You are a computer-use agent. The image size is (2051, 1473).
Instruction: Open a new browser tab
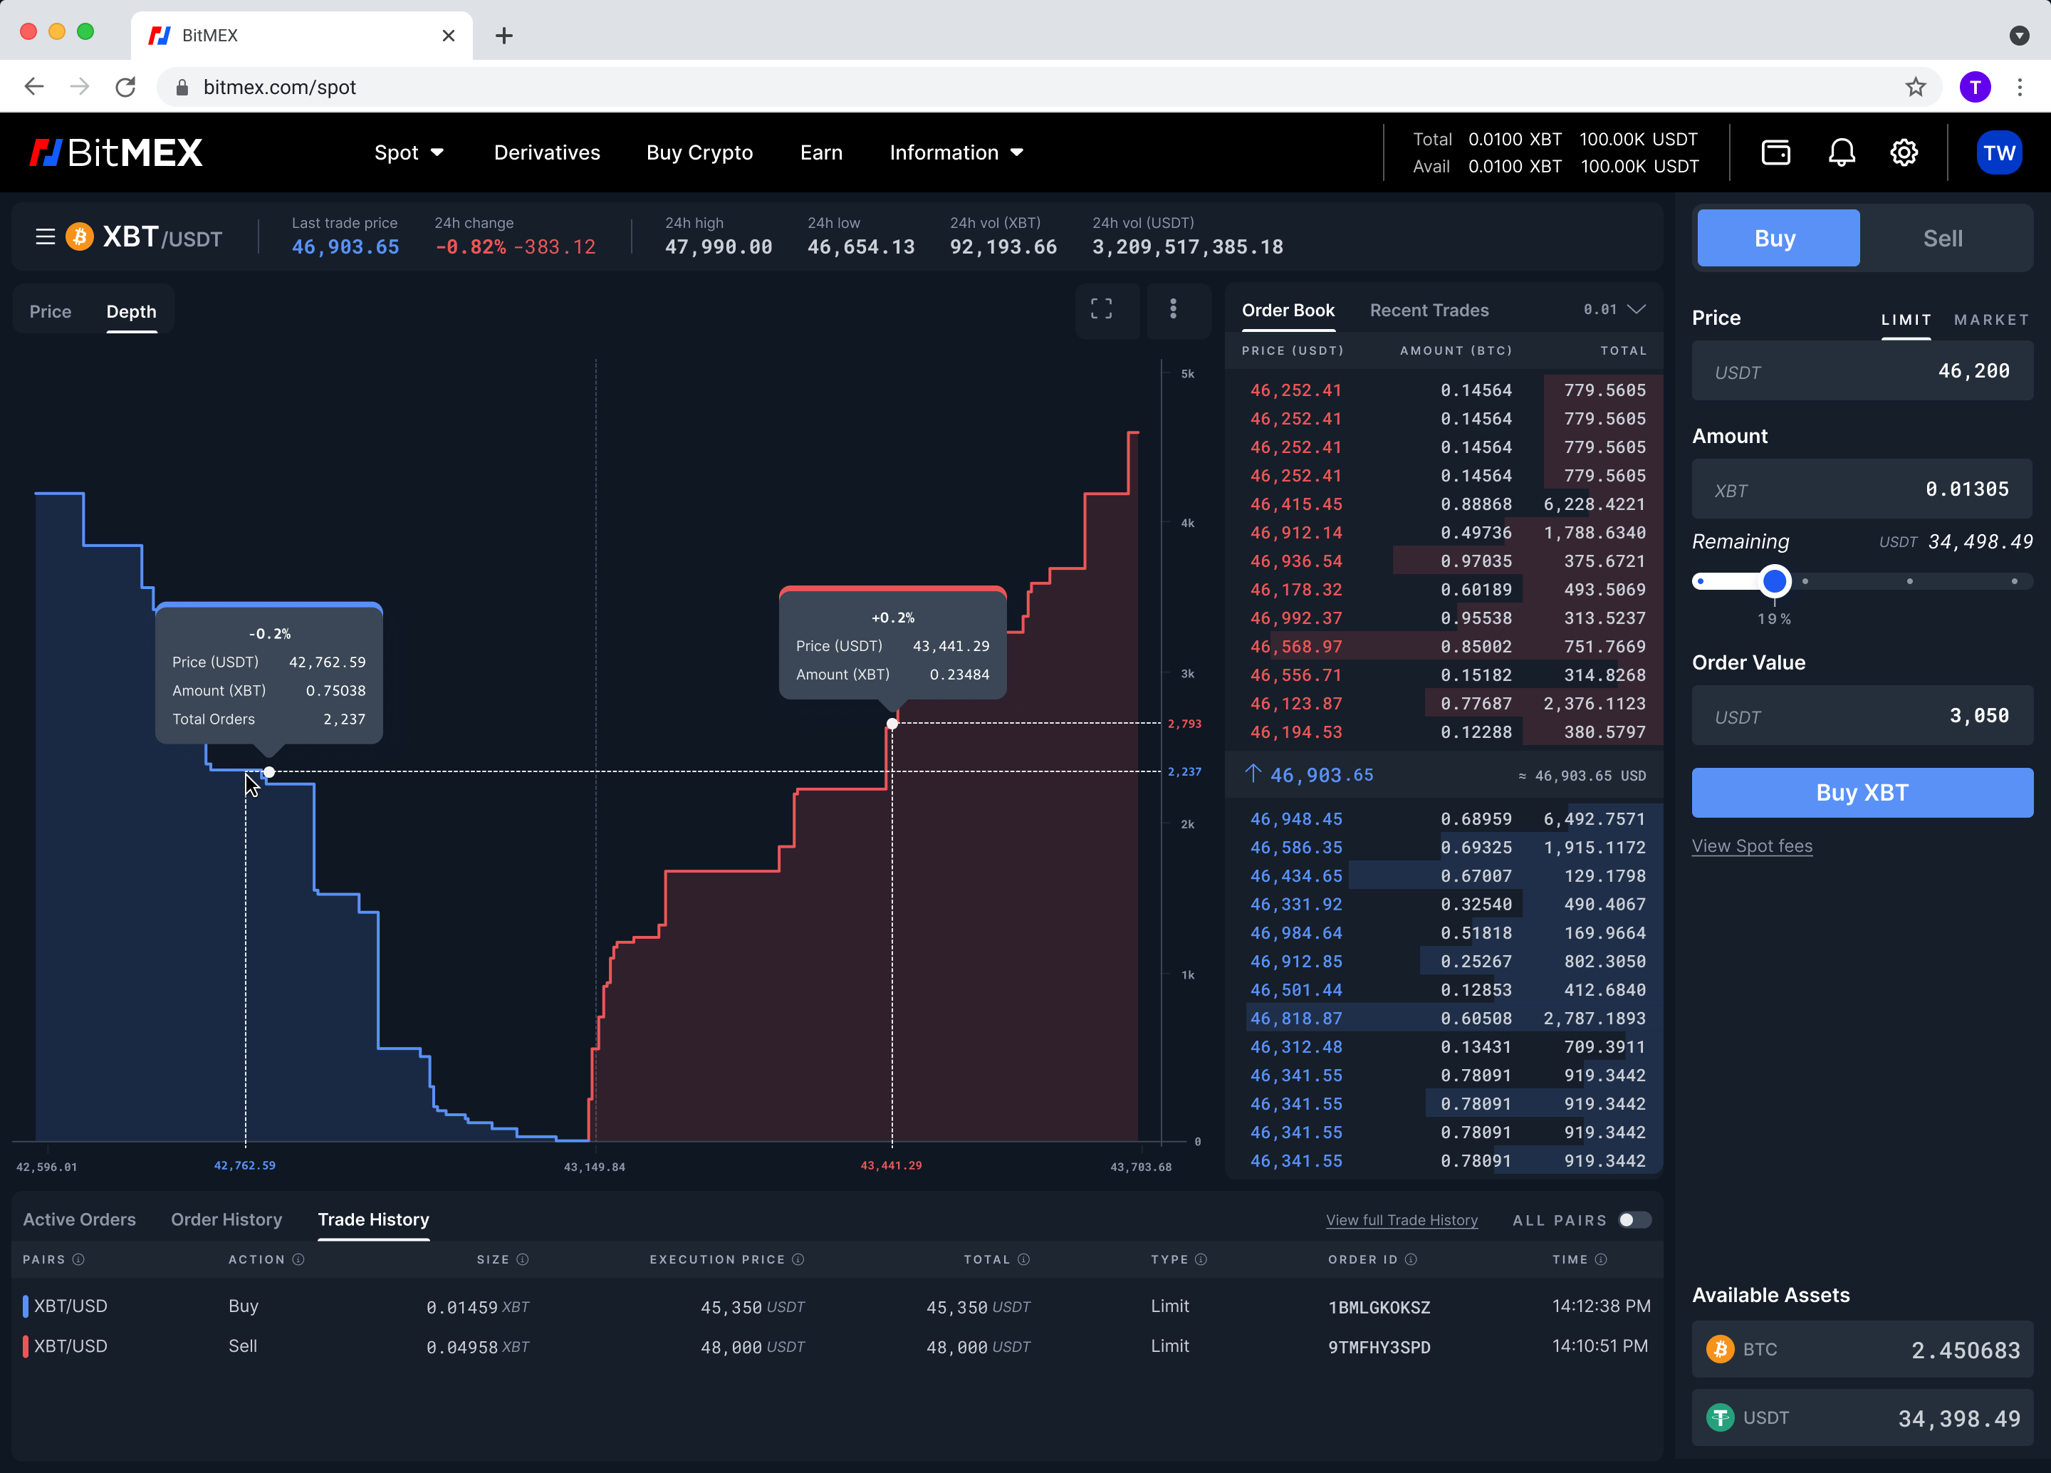point(505,36)
